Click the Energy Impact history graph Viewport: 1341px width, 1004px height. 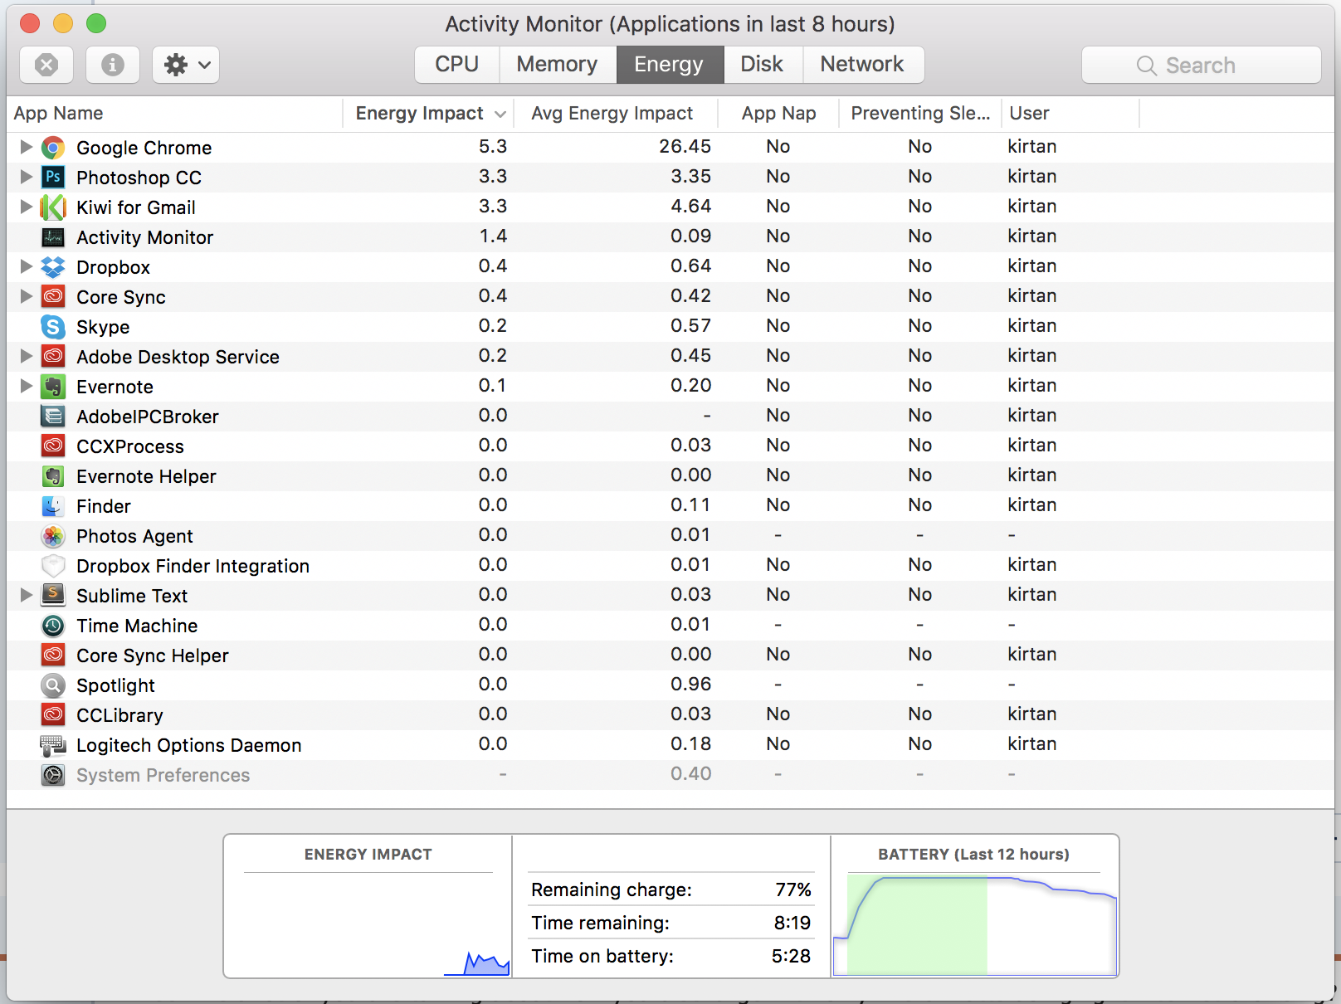tap(368, 924)
